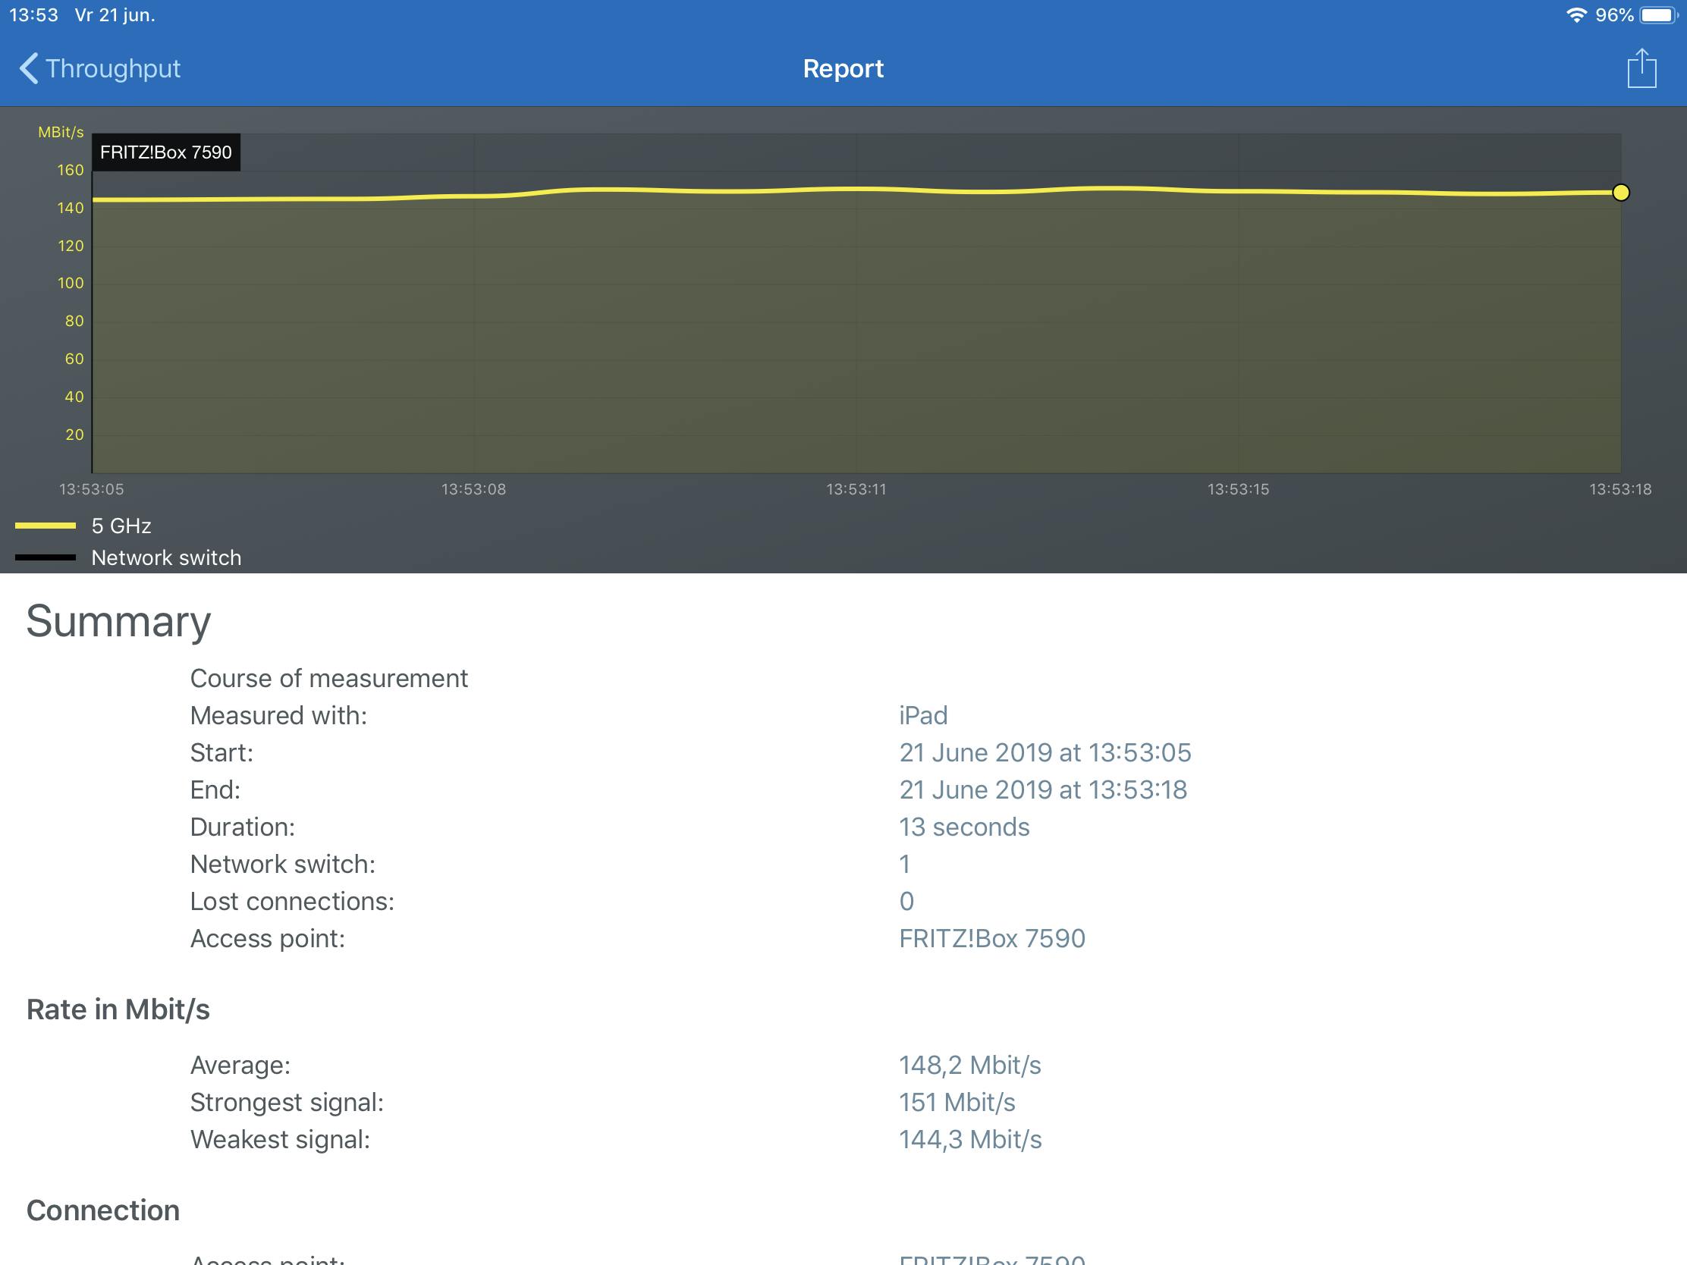Tap the Wi-Fi status icon
The image size is (1687, 1265).
click(1575, 15)
